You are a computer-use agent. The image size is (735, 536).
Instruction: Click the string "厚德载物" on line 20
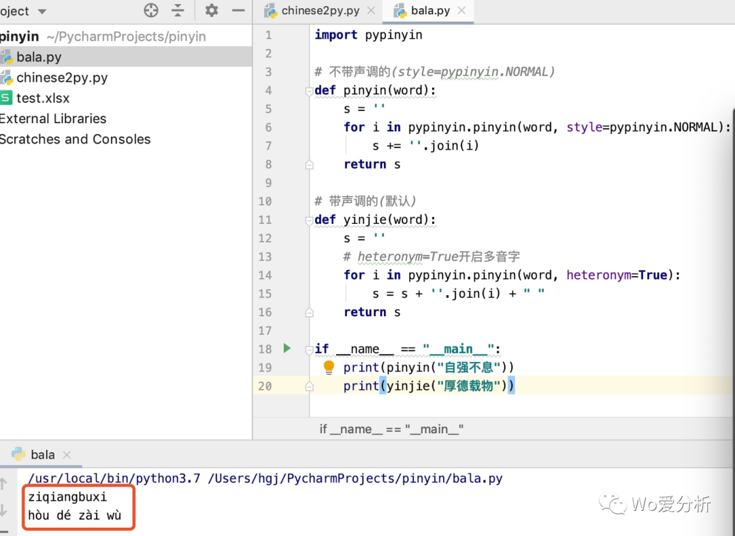pyautogui.click(x=469, y=386)
